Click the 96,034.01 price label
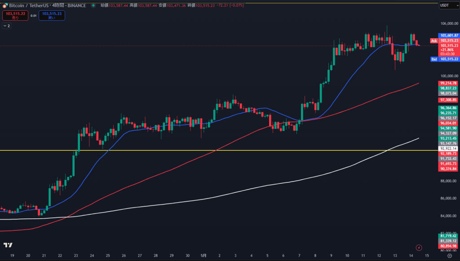This screenshot has width=460, height=261. tap(449, 123)
